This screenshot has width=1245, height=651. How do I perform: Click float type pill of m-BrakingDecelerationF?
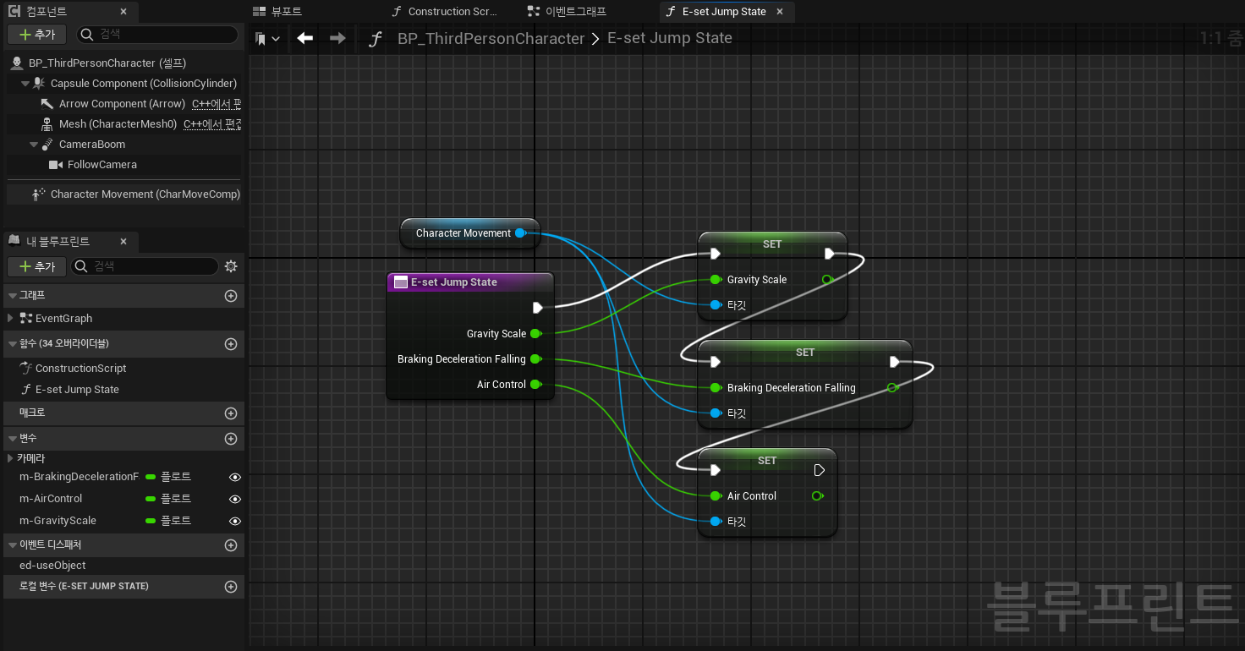tap(151, 477)
